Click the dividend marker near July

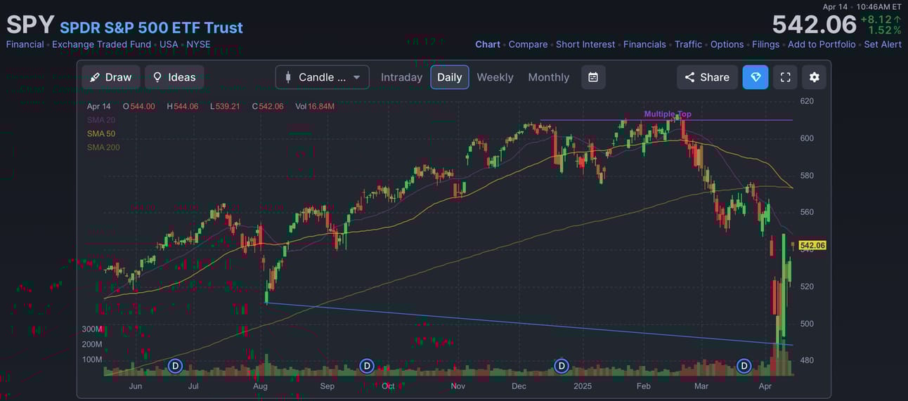tap(176, 366)
